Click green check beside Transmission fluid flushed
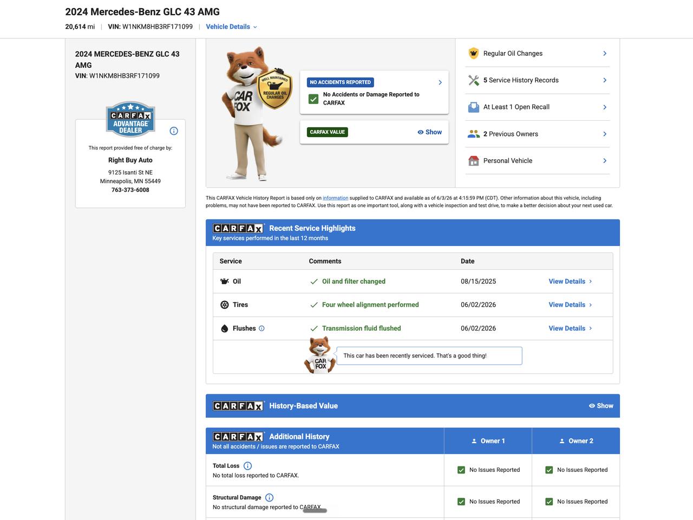This screenshot has width=693, height=520. (314, 328)
